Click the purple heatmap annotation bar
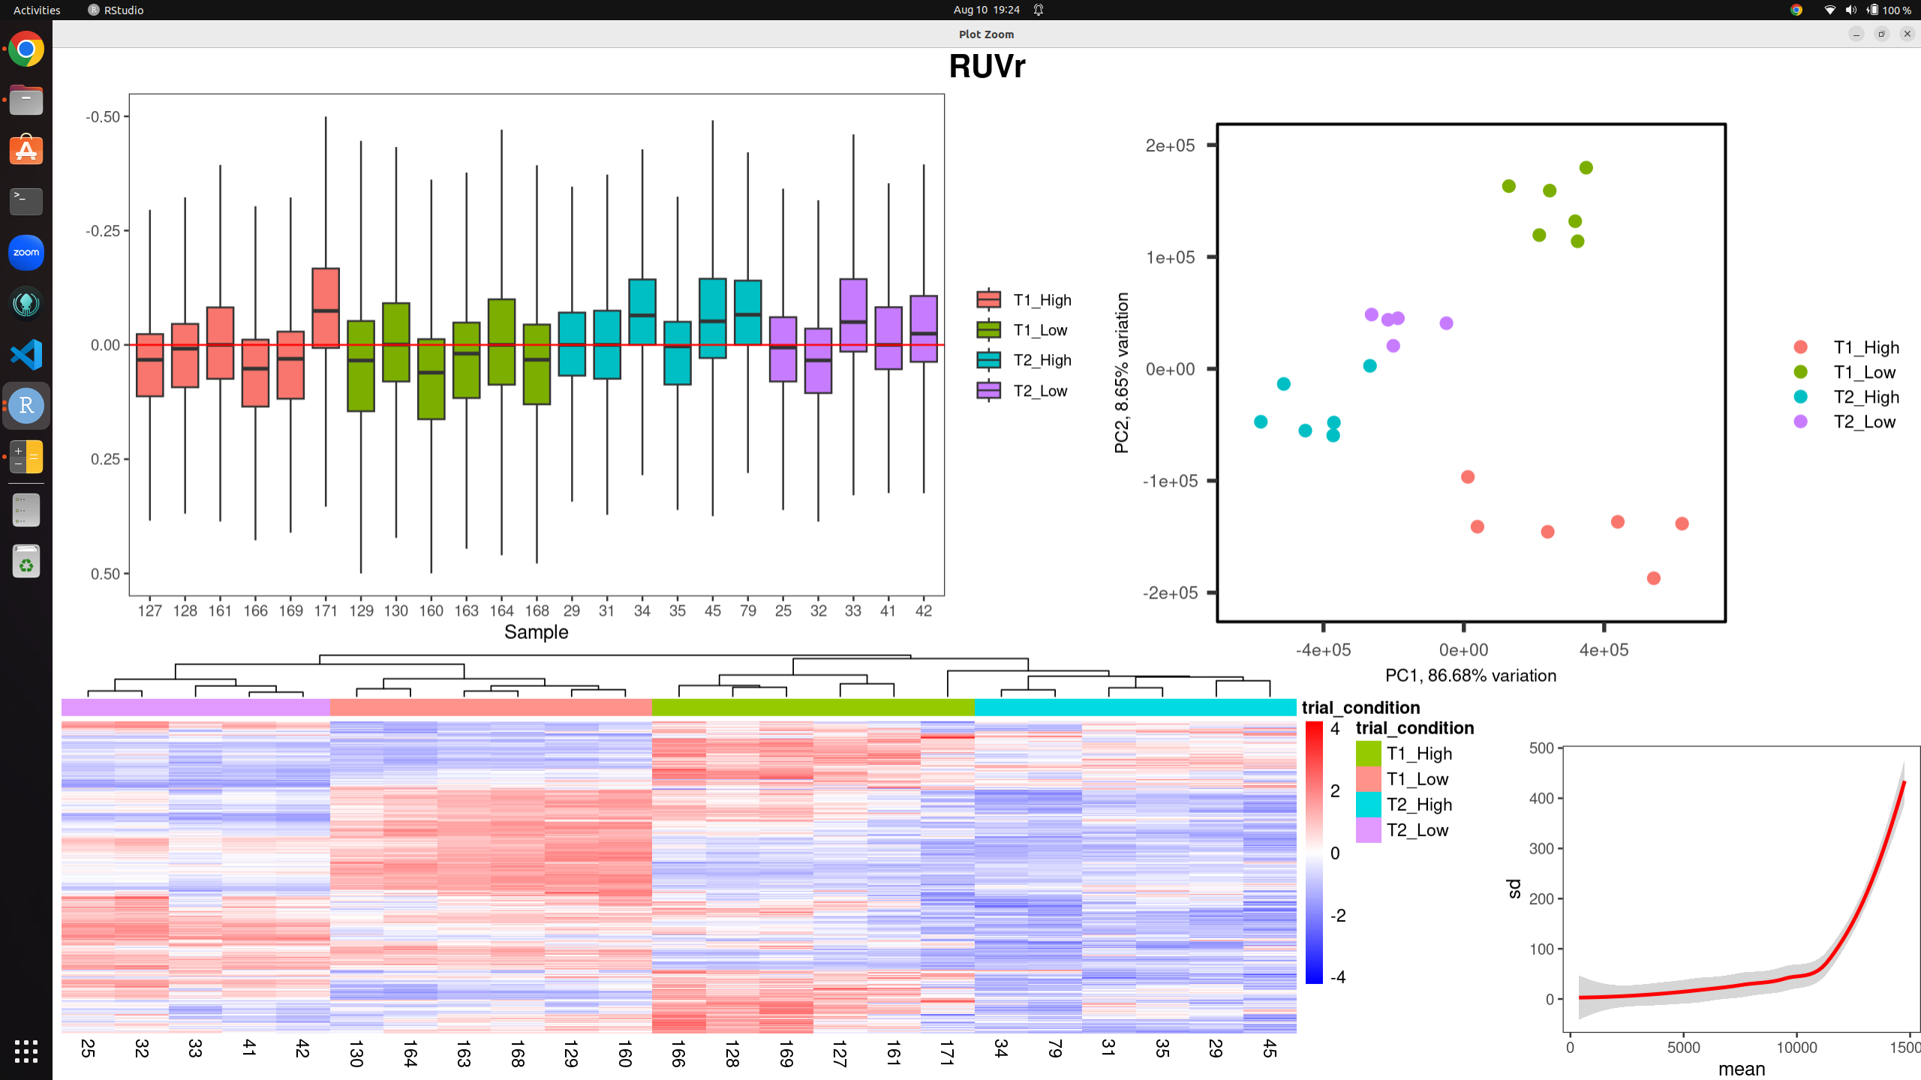This screenshot has width=1921, height=1080. 195,707
